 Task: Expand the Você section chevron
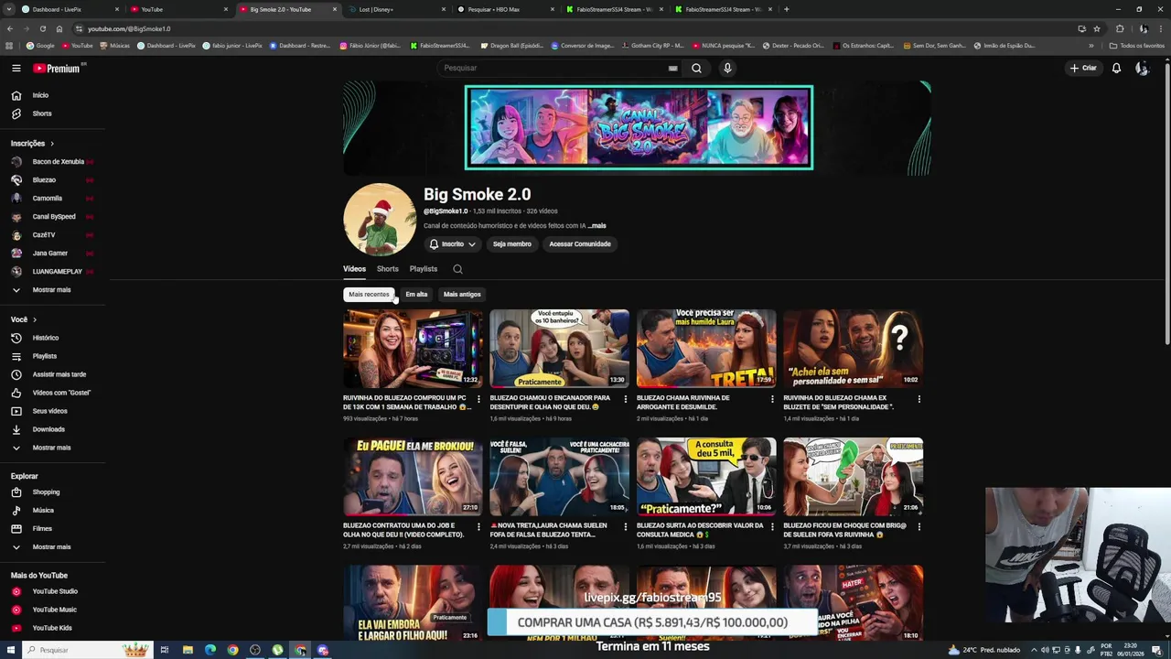pyautogui.click(x=35, y=319)
